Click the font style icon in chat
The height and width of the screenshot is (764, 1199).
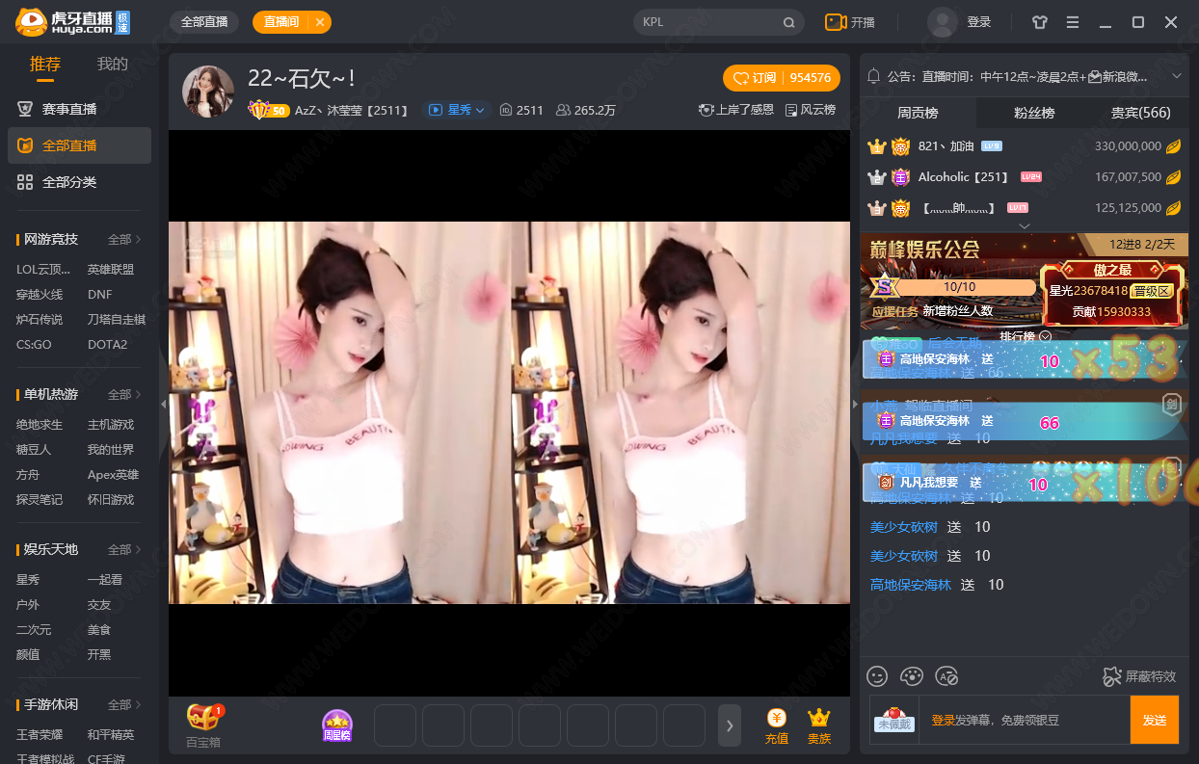tap(946, 676)
